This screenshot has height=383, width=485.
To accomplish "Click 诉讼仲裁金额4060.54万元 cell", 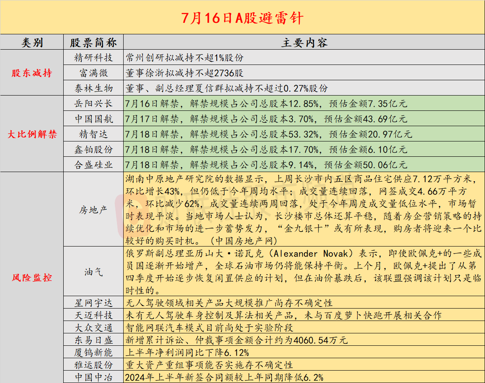I will point(304,340).
